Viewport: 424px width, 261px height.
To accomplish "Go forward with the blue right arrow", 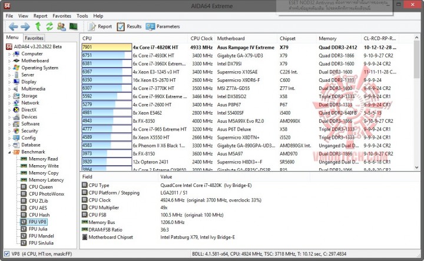I will tap(25, 26).
